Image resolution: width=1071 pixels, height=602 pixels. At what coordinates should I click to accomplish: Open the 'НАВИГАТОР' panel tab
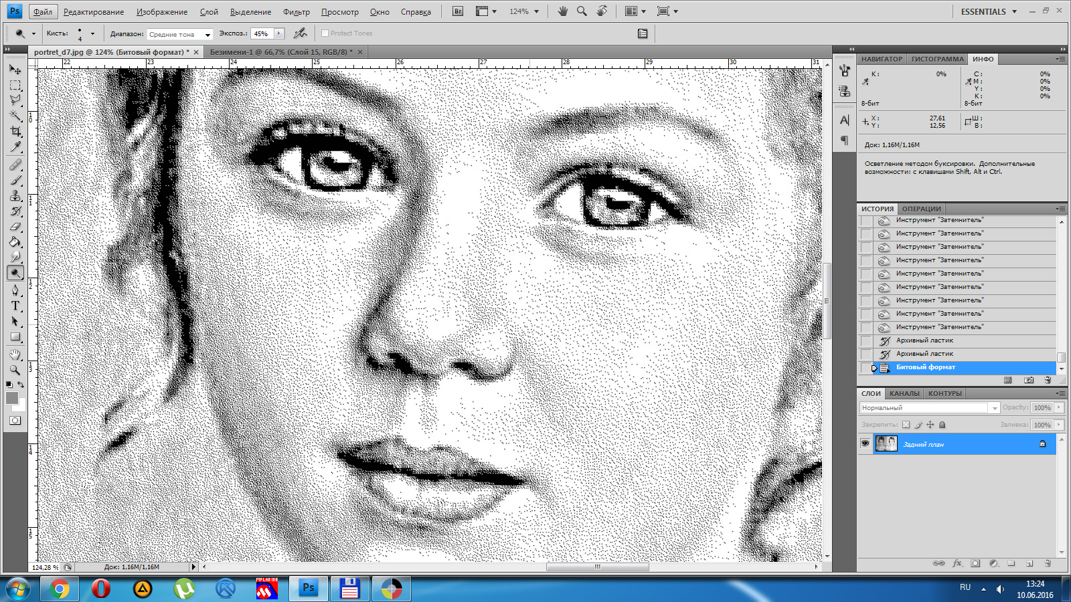coord(882,59)
